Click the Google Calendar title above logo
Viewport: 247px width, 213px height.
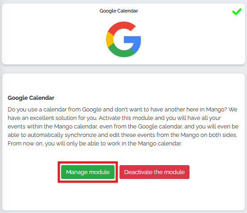[x=119, y=11]
